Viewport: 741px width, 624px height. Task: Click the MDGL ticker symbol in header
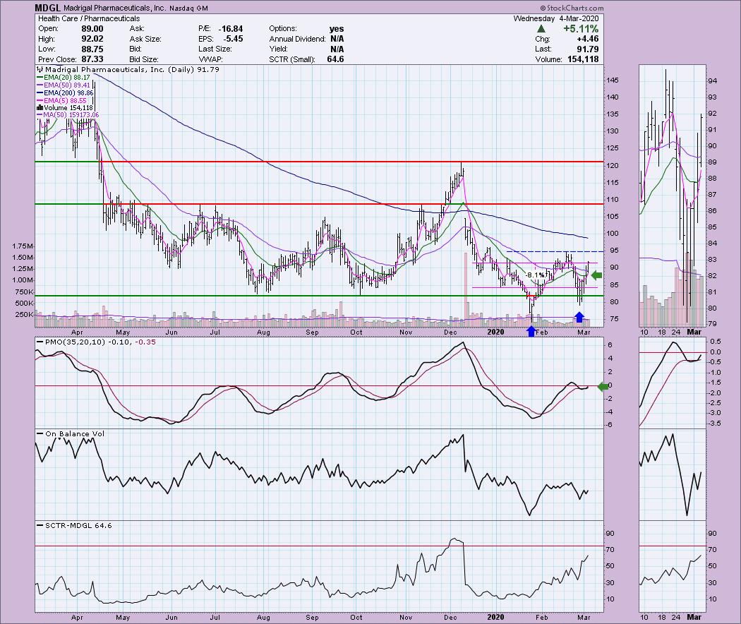click(48, 8)
